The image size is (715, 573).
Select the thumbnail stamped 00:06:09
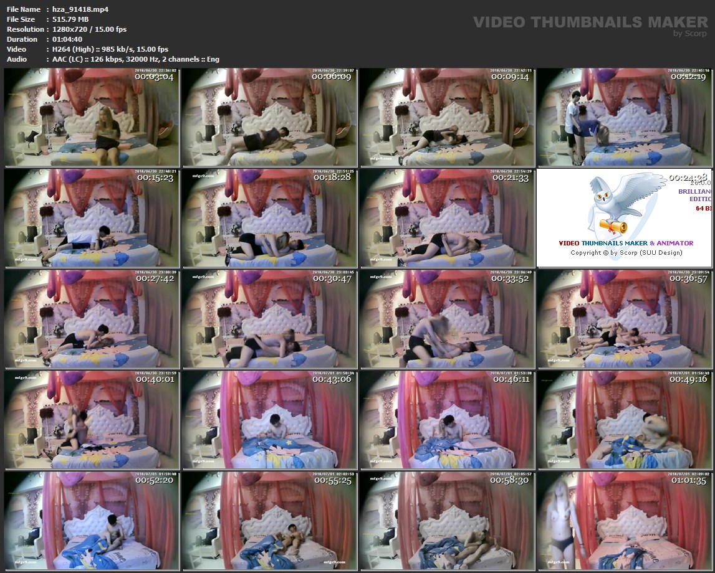[x=270, y=118]
